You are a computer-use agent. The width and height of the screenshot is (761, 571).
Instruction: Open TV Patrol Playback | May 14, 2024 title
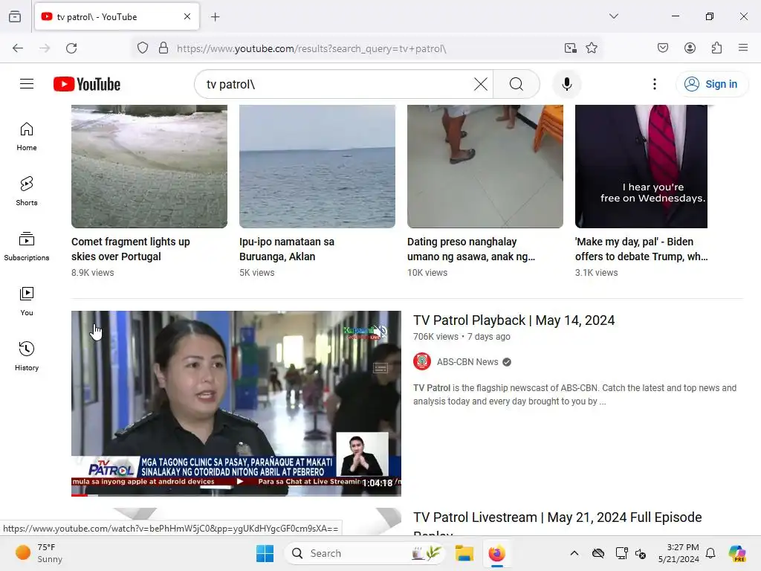click(514, 320)
